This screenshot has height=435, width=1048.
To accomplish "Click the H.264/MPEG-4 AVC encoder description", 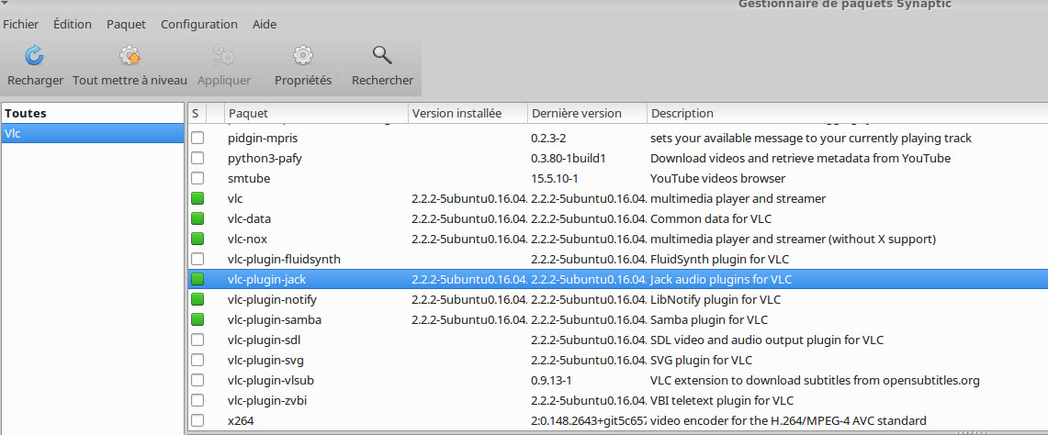I will pyautogui.click(x=788, y=420).
